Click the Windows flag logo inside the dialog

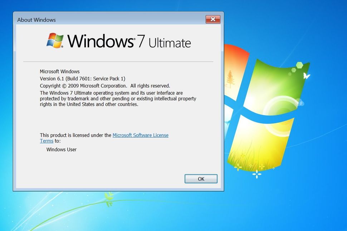[x=54, y=41]
